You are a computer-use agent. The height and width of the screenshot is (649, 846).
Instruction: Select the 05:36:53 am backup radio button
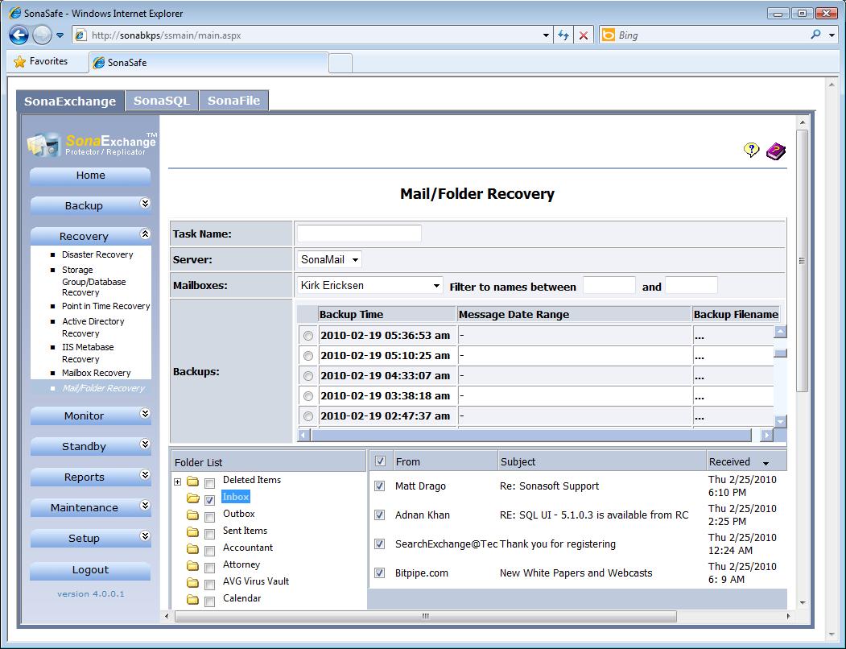pos(308,336)
